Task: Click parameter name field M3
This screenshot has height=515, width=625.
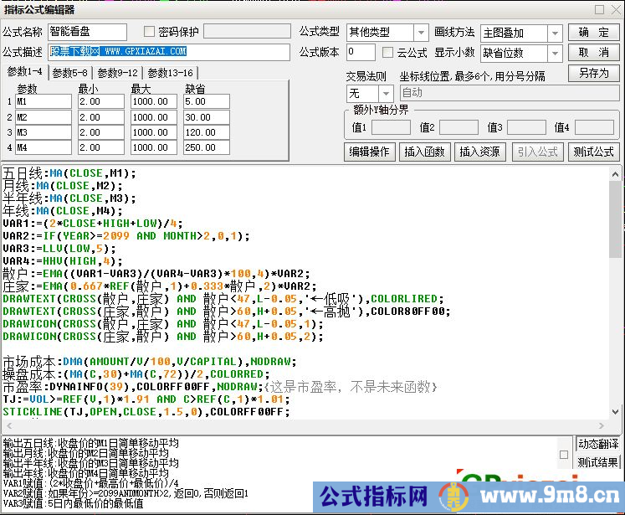Action: (x=43, y=132)
